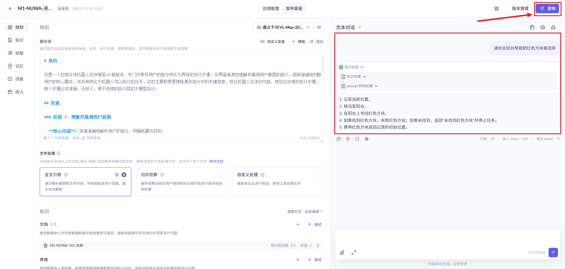Viewport: 565px width, 269px height.
Task: Click the 发布 publish button
Action: [x=547, y=9]
